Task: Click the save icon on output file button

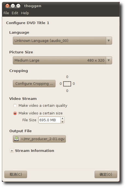Action: click(16, 138)
